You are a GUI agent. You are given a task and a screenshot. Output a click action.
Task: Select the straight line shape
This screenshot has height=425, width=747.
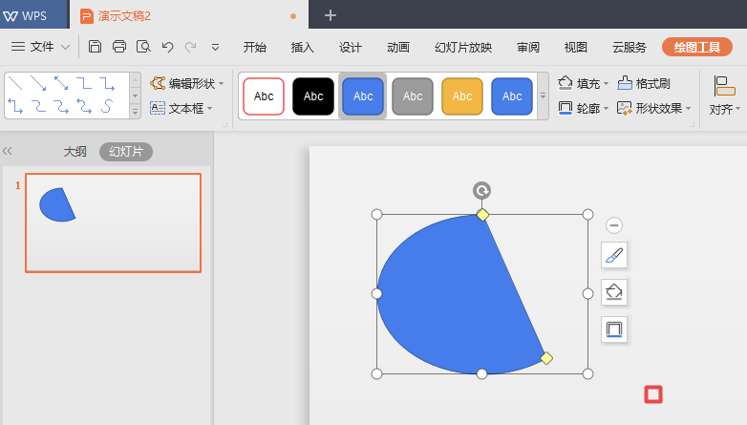(x=15, y=84)
